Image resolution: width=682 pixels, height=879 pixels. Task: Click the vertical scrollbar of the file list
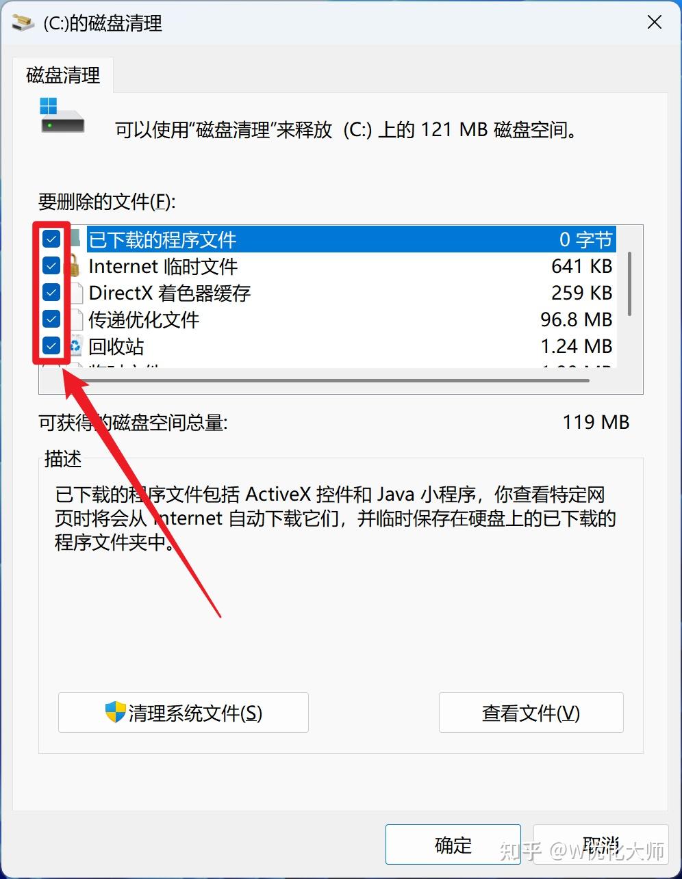click(x=629, y=284)
